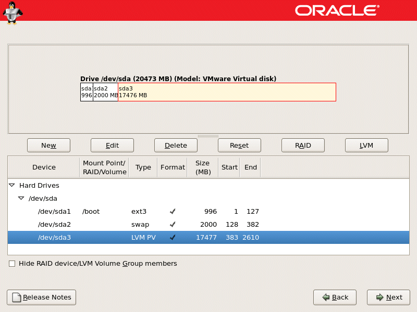
Task: Go Back to the previous step
Action: tap(335, 297)
